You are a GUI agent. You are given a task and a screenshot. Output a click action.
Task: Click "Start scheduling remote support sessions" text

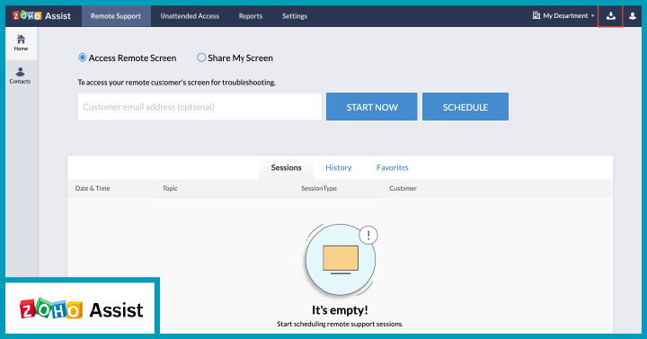[x=340, y=324]
